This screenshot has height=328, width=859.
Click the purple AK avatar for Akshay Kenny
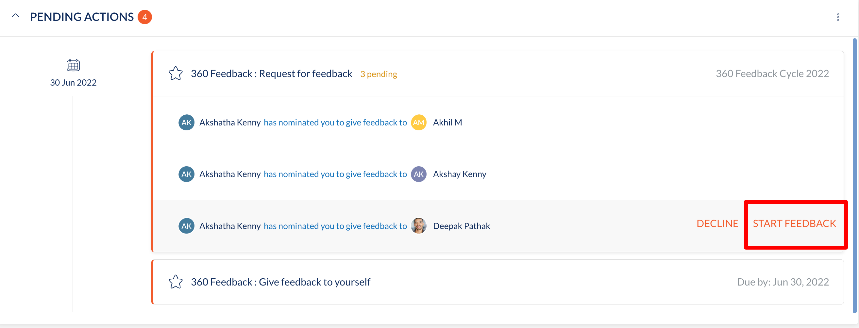coord(418,174)
